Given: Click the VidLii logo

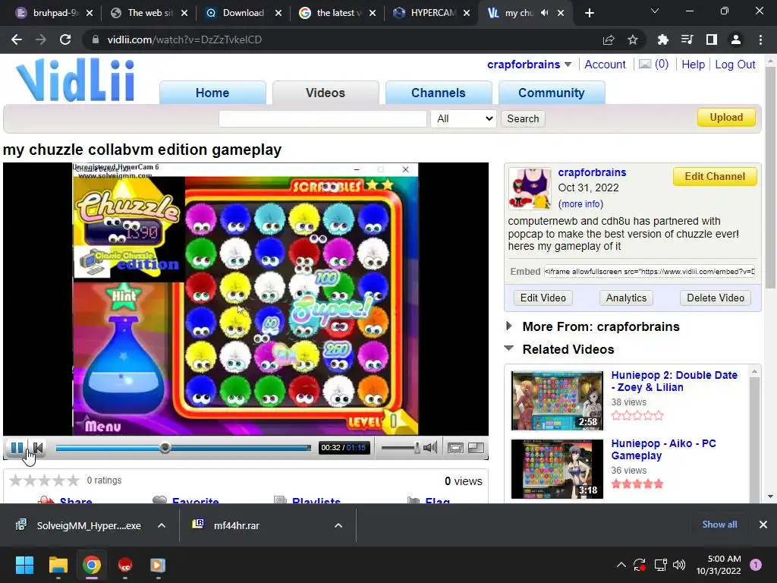Looking at the screenshot, I should [x=75, y=80].
